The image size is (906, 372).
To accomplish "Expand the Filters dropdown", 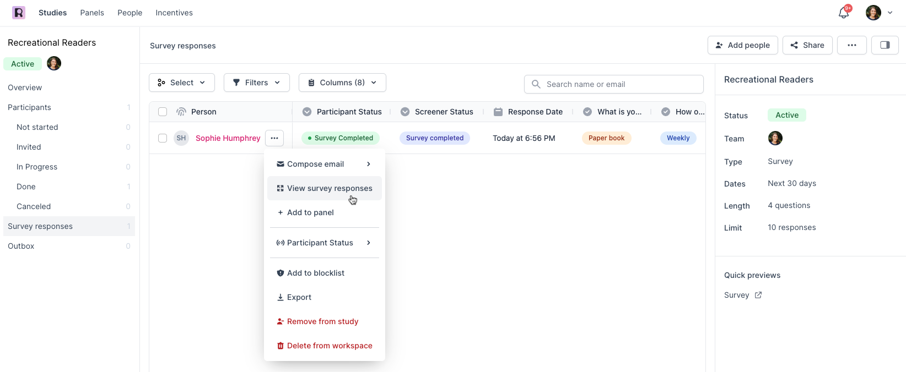I will click(256, 83).
